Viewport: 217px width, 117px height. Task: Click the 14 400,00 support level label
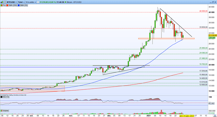[204, 78]
